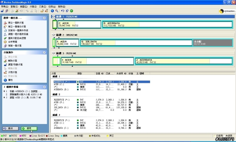Click the 'Redistribute free space' task link
This screenshot has width=236, height=142.
click(17, 38)
